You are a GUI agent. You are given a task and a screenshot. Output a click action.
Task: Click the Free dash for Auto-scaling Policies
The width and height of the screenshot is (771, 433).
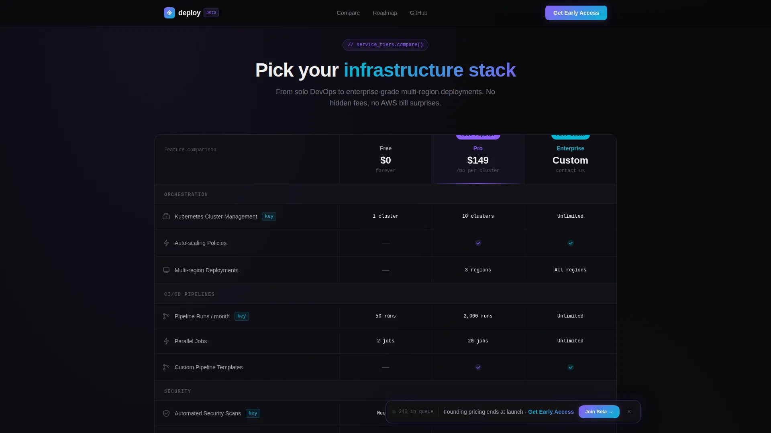[385, 243]
